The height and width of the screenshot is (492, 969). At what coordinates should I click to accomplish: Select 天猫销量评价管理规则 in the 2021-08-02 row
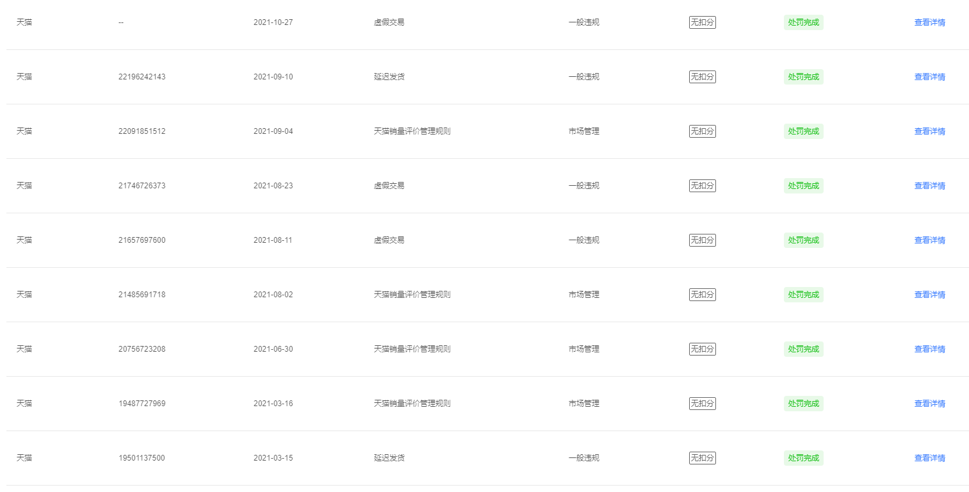pos(412,295)
